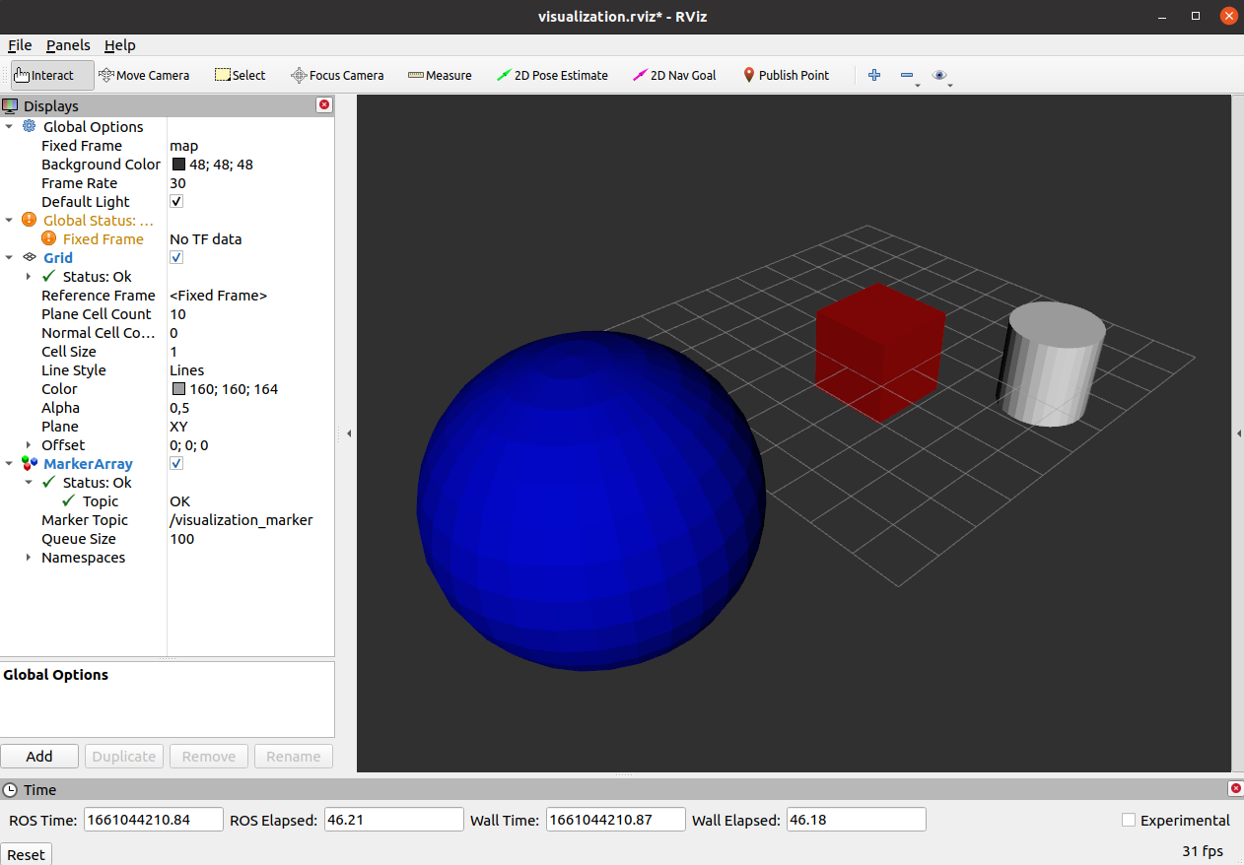Click the Wall Elapsed field
Screen dimensions: 1244x865
point(857,820)
